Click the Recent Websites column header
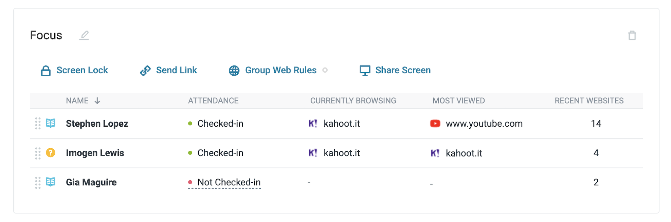 [589, 101]
